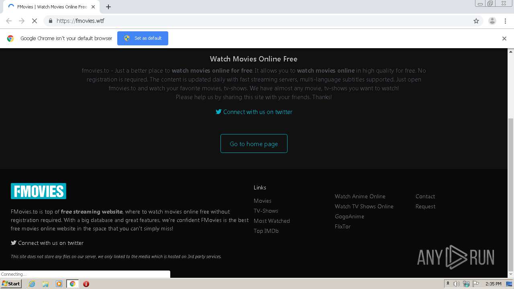Open the GogoAnime link
Image resolution: width=514 pixels, height=289 pixels.
click(349, 216)
